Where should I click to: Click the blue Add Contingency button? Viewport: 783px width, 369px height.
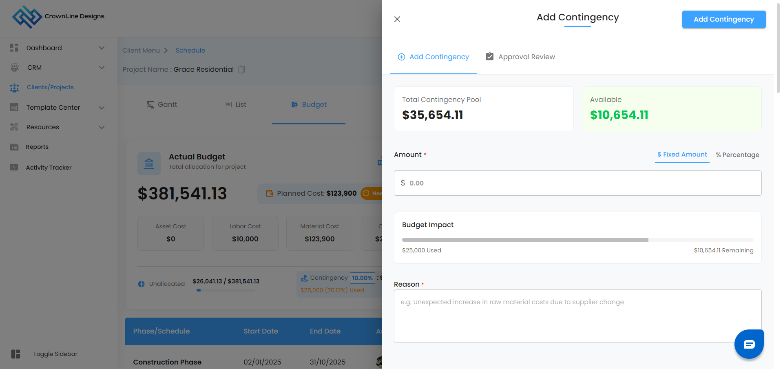pyautogui.click(x=724, y=19)
